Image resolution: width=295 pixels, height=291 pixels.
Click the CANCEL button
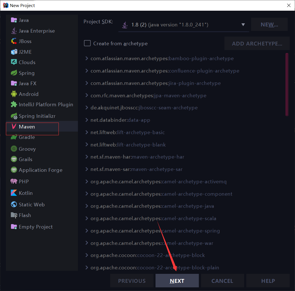tap(222, 281)
